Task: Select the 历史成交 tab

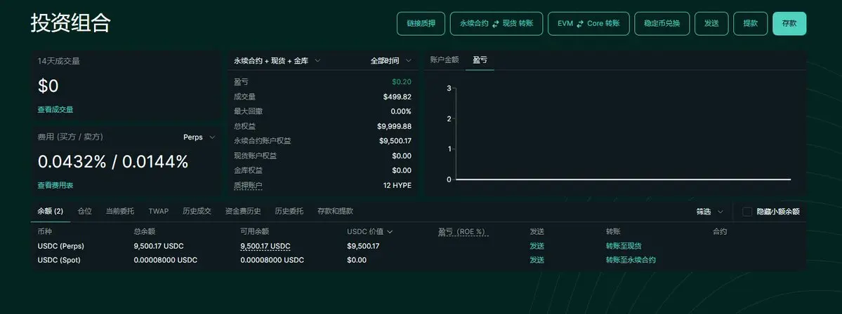Action: point(197,211)
